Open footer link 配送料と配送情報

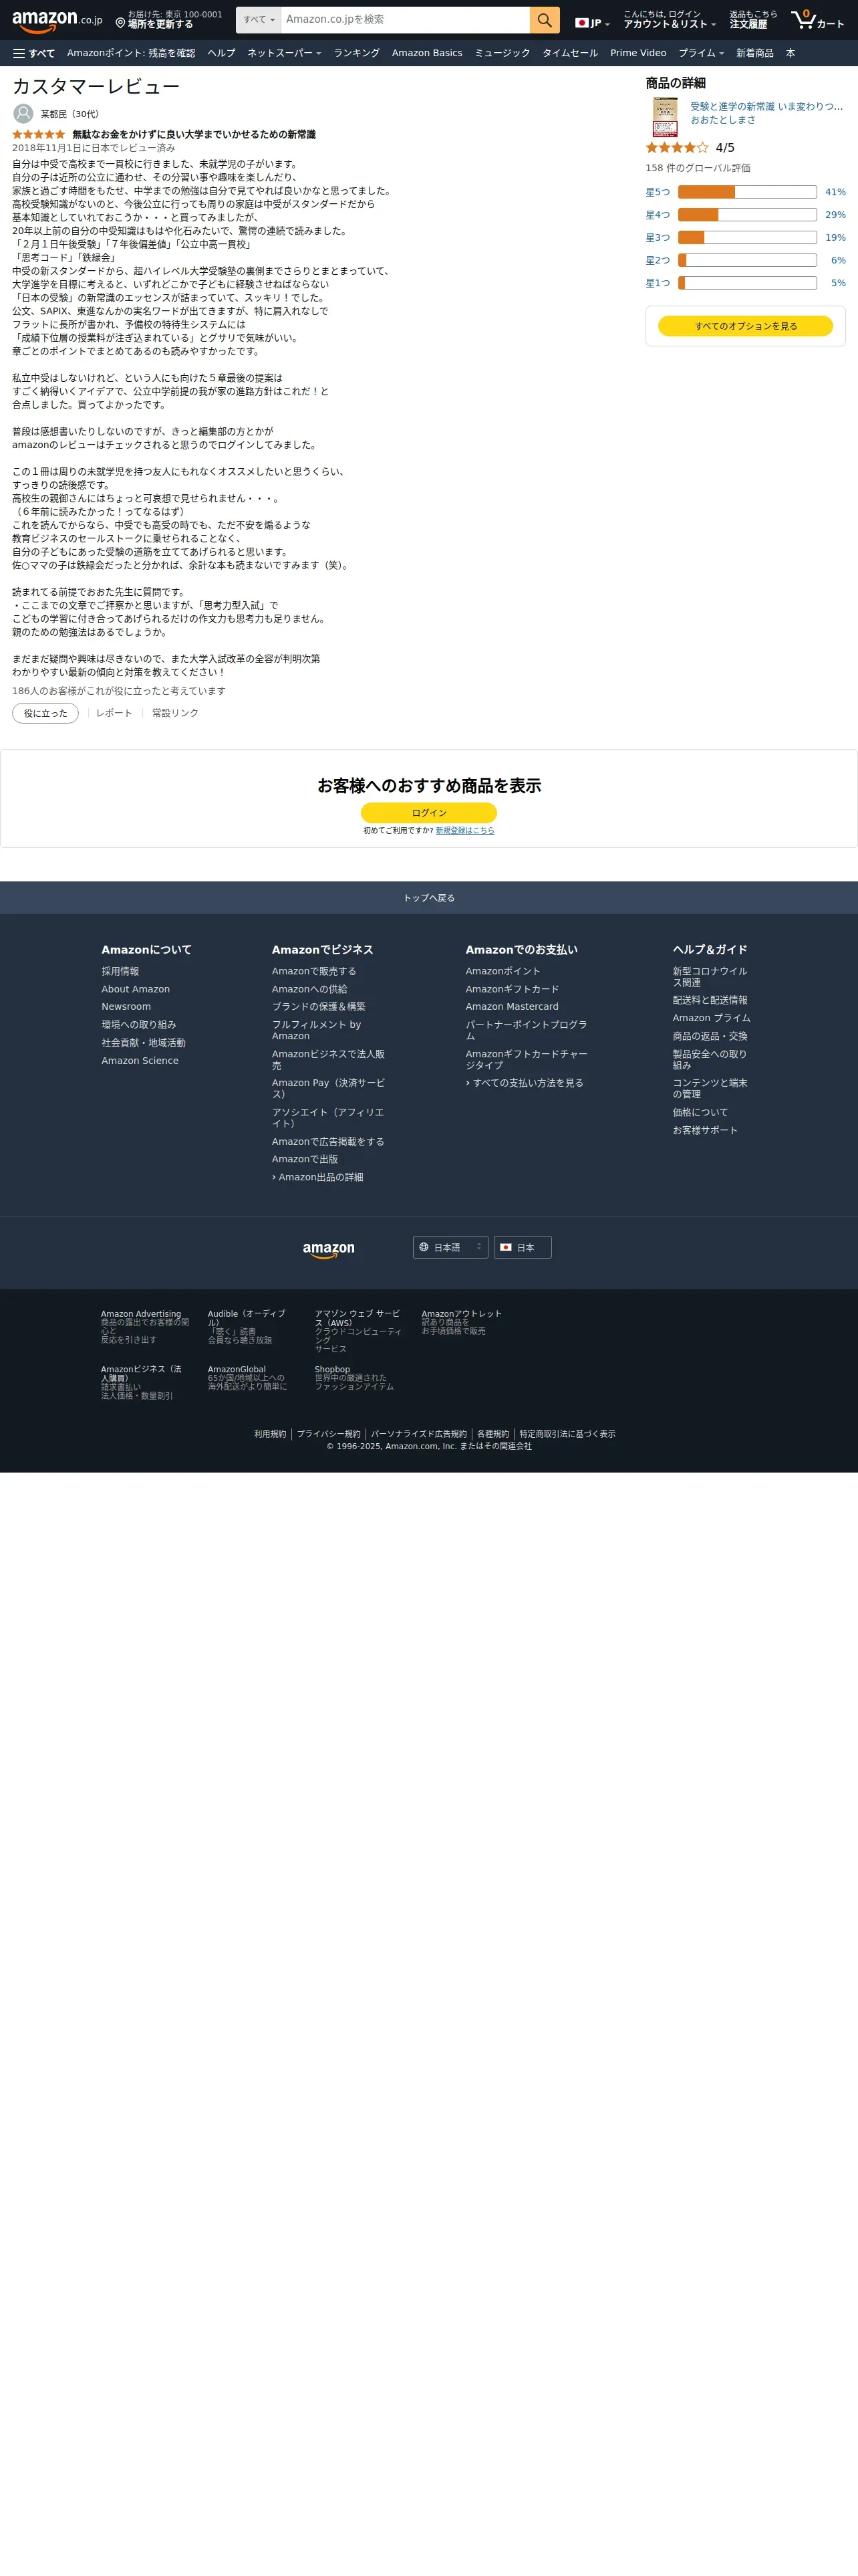pos(710,1000)
